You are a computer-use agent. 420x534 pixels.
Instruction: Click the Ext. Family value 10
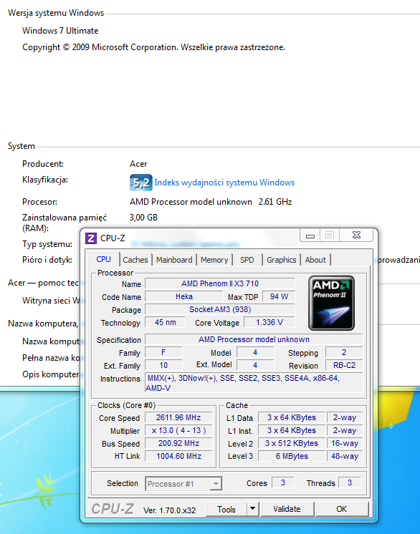163,365
